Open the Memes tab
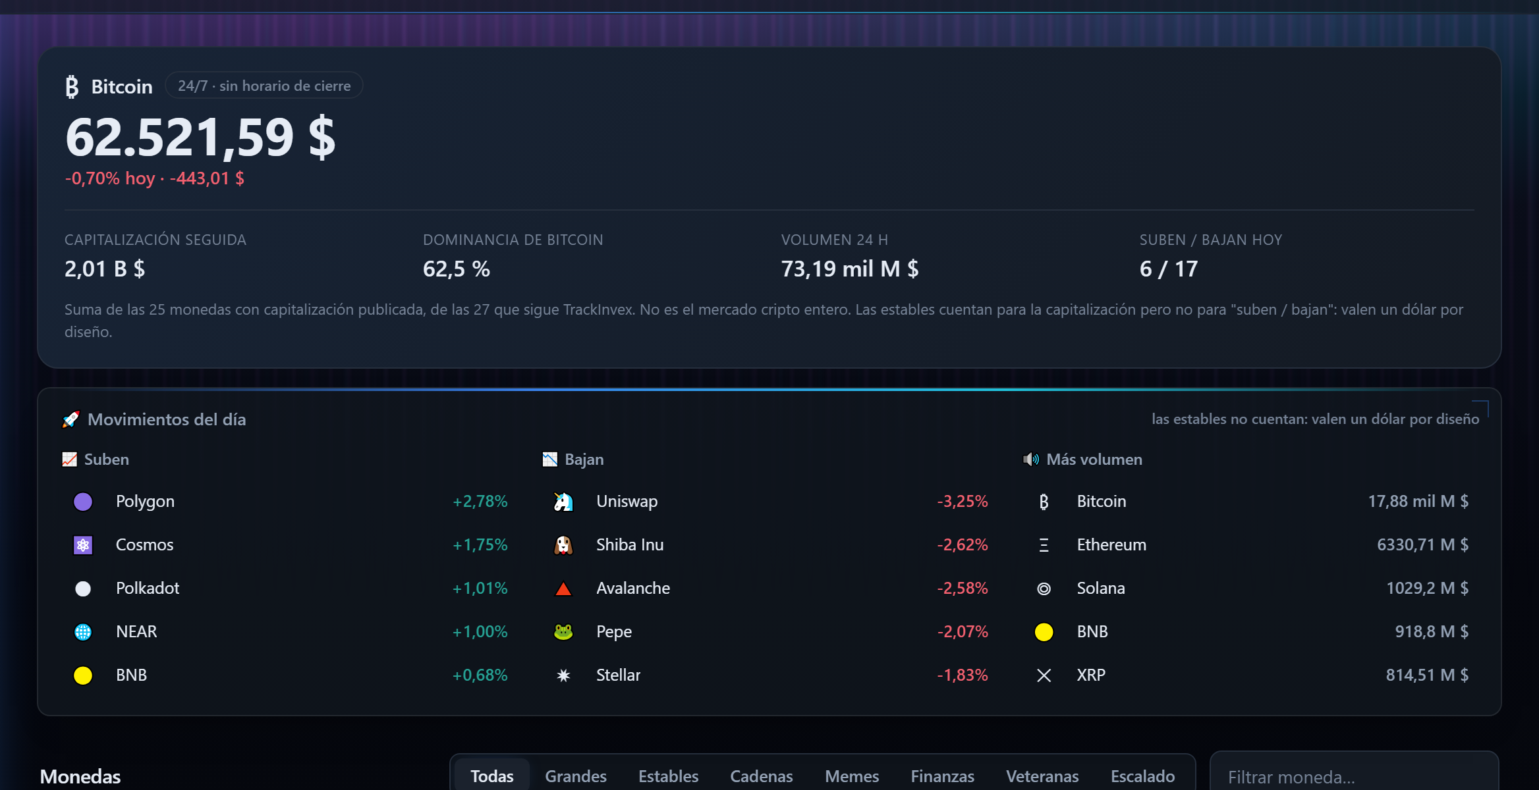 pyautogui.click(x=852, y=776)
